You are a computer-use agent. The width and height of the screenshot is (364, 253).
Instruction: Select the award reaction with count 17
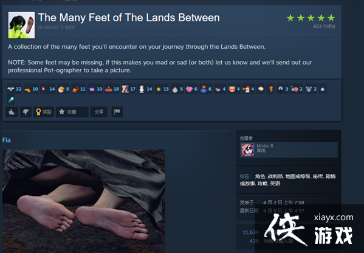pos(129,89)
